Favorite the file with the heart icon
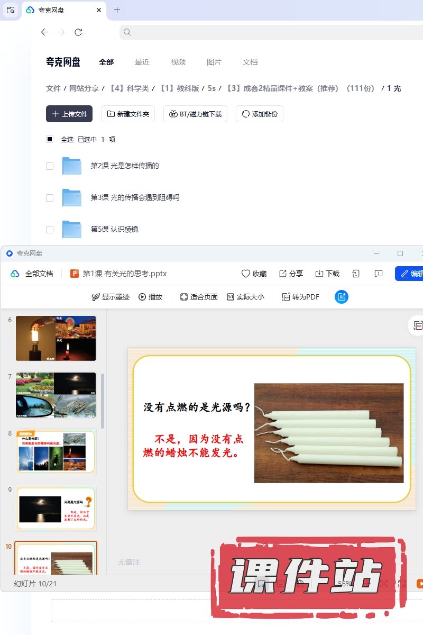Screen dimensions: 423x635 [x=254, y=274]
